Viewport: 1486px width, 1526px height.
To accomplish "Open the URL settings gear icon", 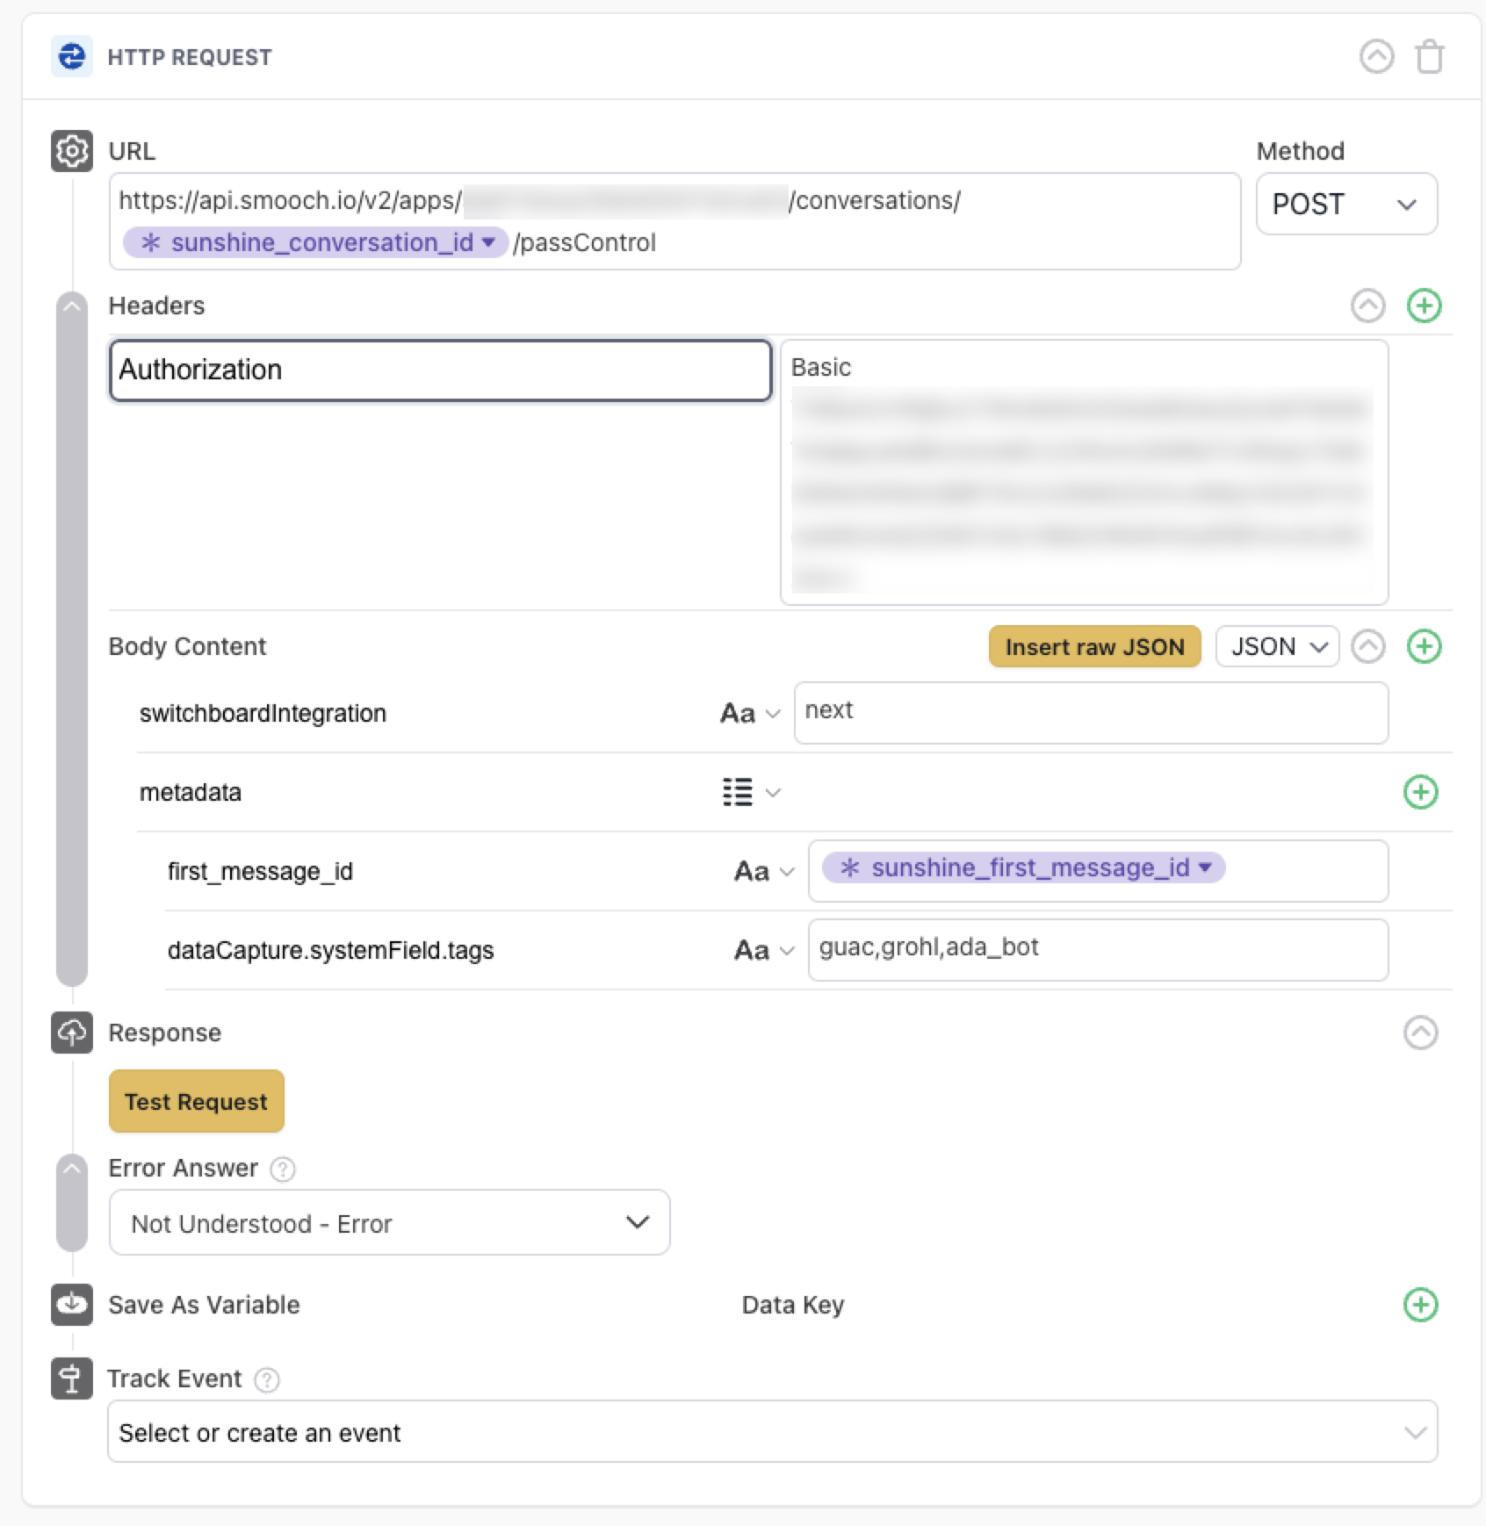I will point(71,150).
